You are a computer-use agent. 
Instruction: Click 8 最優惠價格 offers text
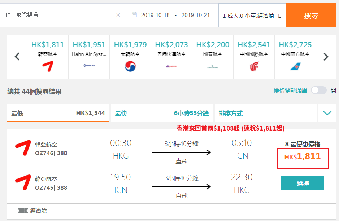point(303,144)
